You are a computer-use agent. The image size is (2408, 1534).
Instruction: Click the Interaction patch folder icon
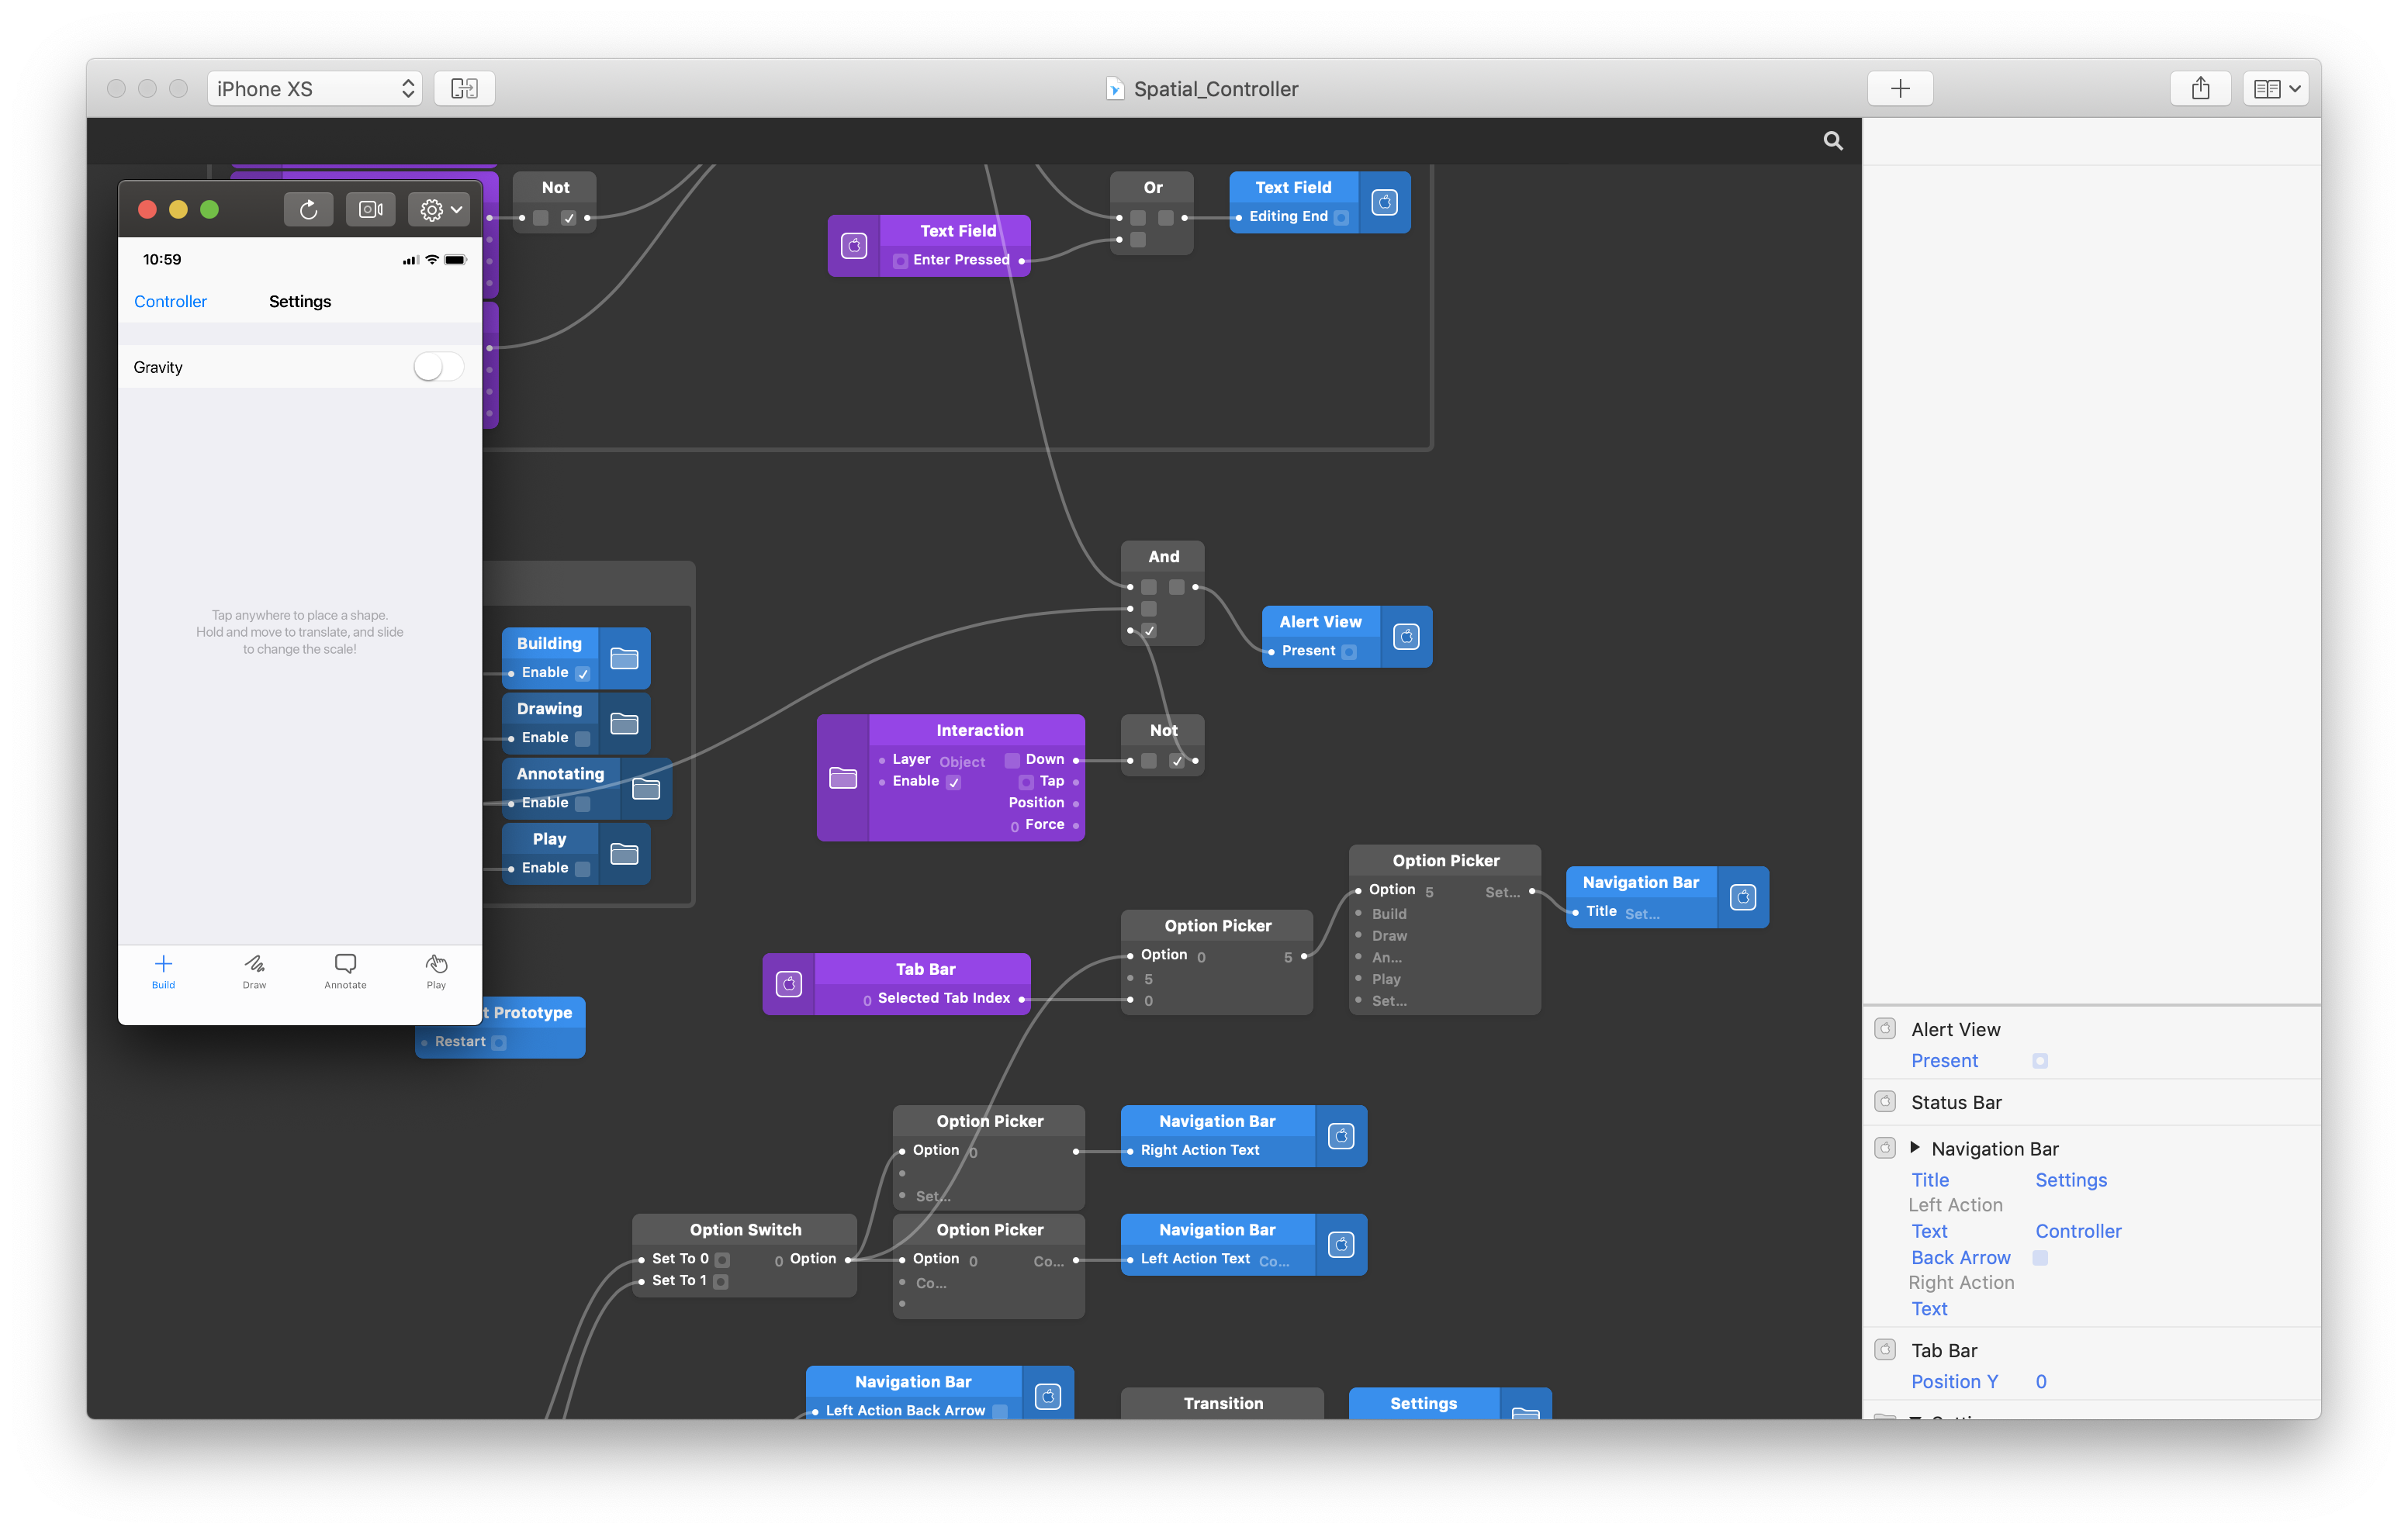[x=843, y=777]
